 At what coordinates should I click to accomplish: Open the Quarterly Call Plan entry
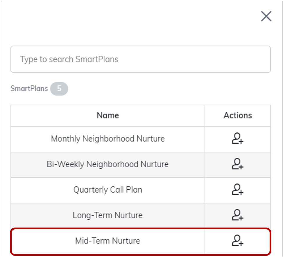[x=108, y=190]
